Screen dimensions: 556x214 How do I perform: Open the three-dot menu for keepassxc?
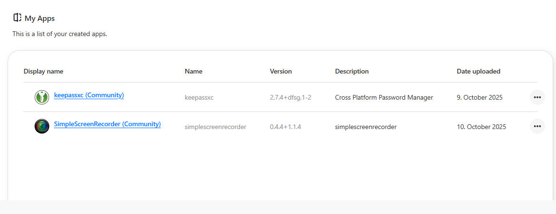point(537,97)
